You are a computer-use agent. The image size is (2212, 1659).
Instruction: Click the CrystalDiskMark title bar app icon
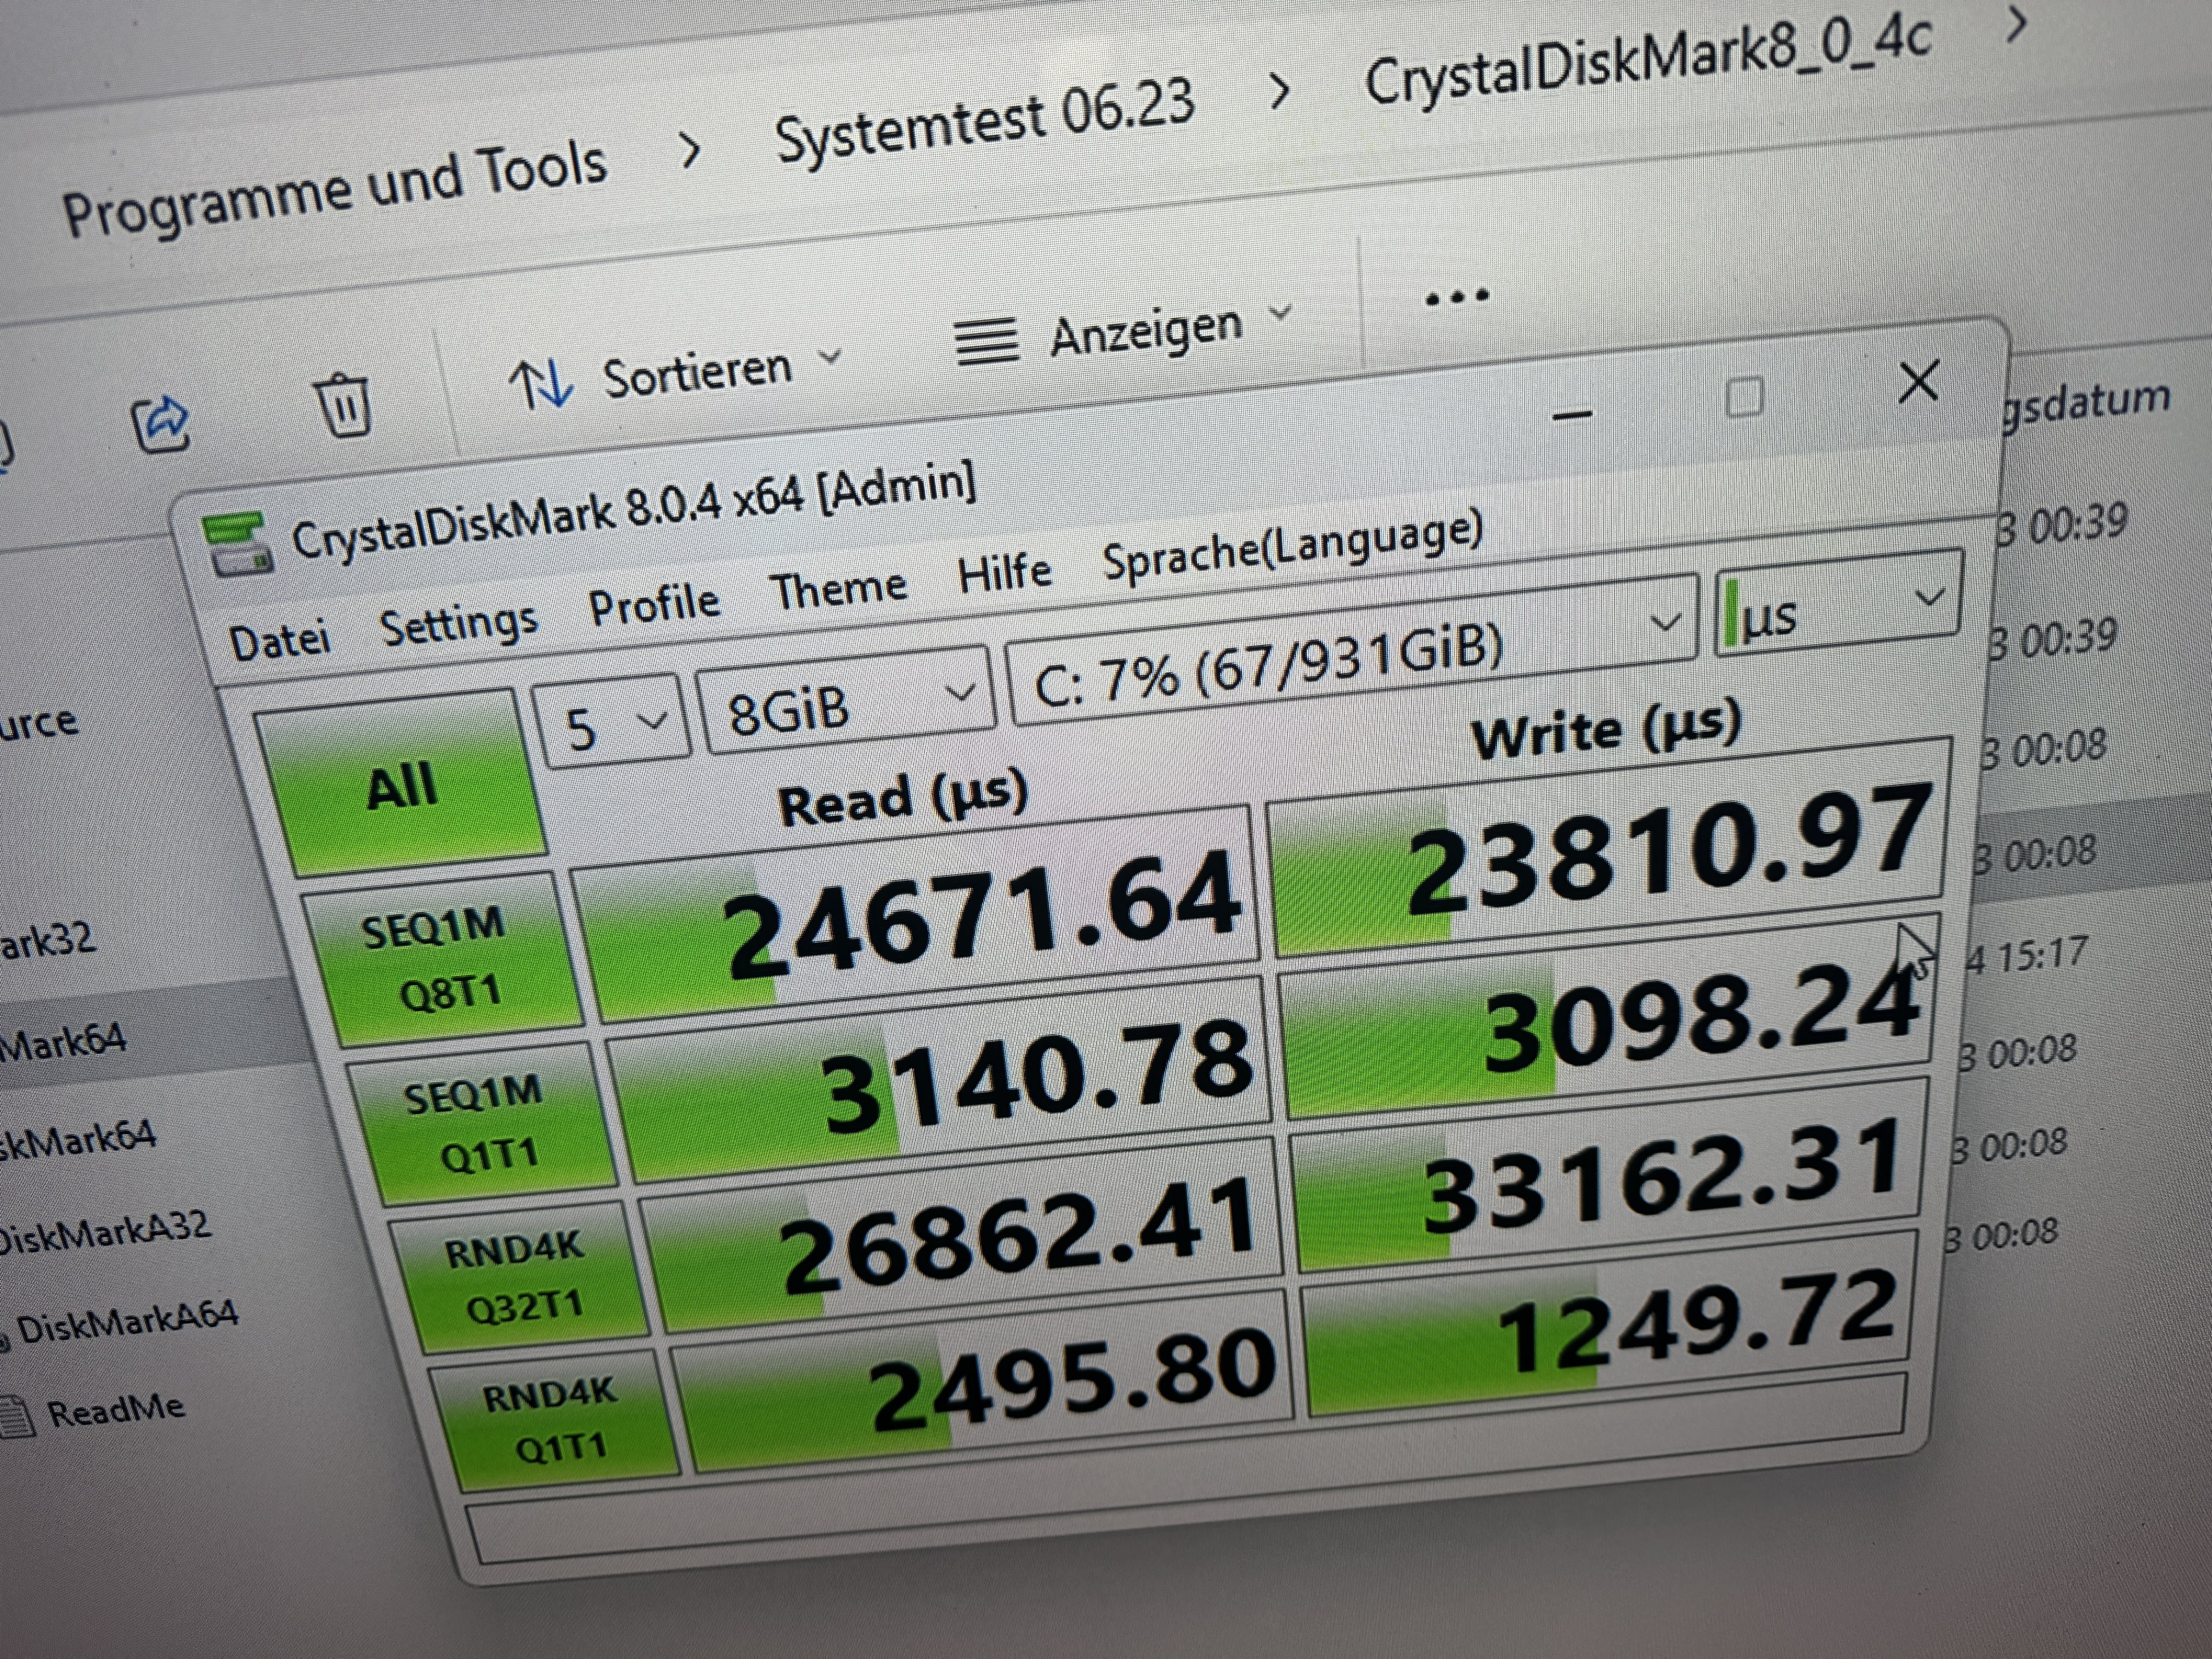[236, 544]
